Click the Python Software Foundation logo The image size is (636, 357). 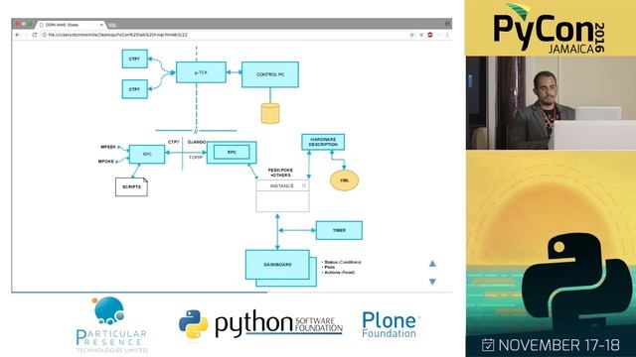click(x=260, y=324)
